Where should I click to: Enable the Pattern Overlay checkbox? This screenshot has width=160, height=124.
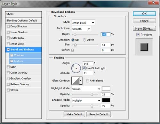pos(8,84)
